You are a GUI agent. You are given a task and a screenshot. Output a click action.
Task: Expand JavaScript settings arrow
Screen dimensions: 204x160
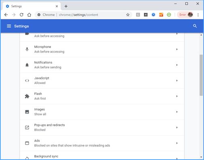pyautogui.click(x=177, y=80)
